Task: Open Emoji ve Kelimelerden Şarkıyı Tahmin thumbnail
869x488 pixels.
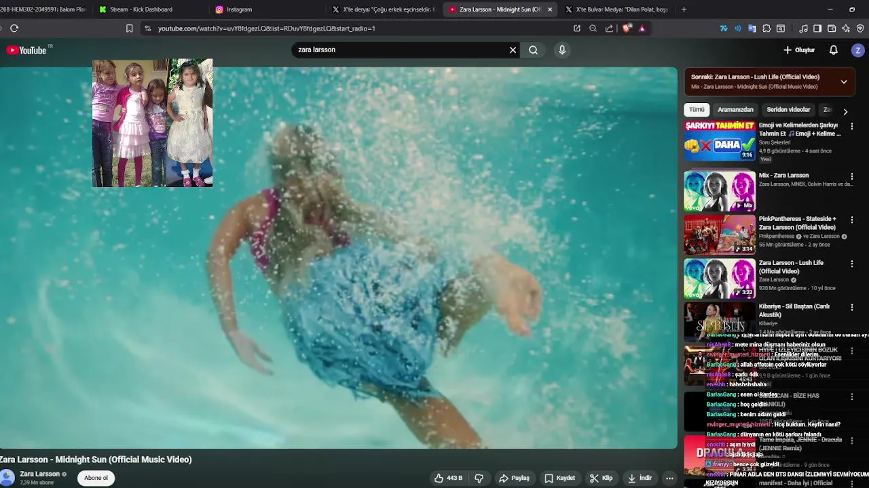Action: click(x=719, y=141)
